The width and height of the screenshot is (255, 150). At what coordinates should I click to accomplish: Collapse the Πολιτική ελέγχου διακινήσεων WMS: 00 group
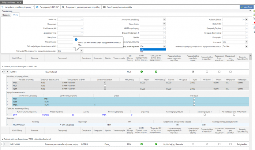click(x=3, y=67)
